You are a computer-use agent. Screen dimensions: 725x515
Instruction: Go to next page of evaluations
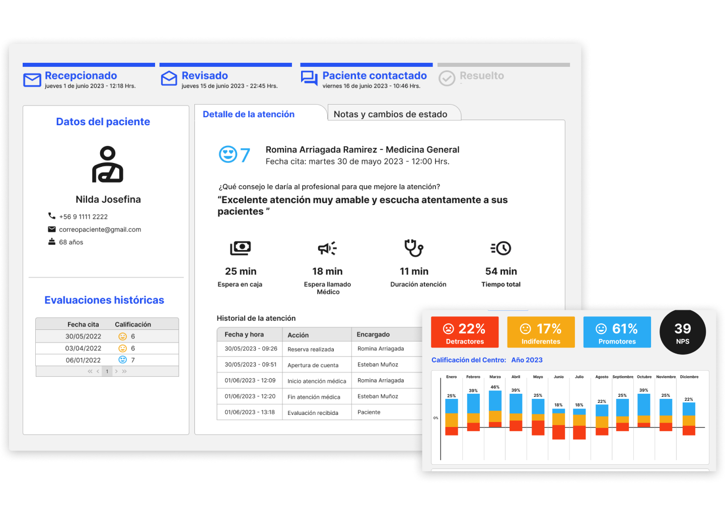click(x=116, y=371)
